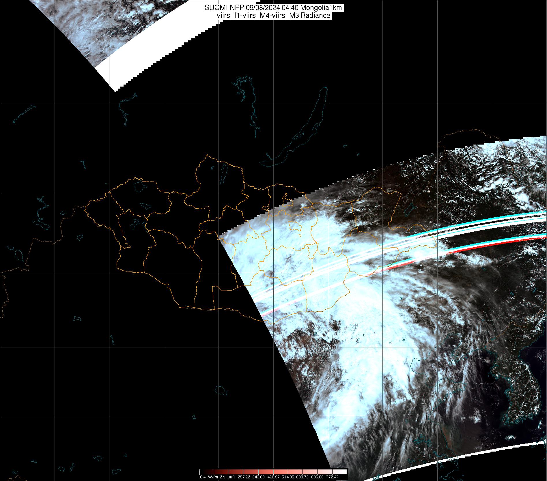
Task: Click the radiance color scale bar
Action: point(273,472)
